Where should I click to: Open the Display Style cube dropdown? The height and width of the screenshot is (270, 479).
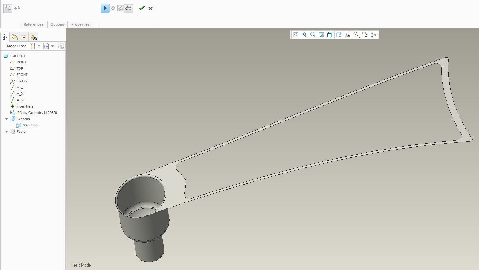point(330,35)
